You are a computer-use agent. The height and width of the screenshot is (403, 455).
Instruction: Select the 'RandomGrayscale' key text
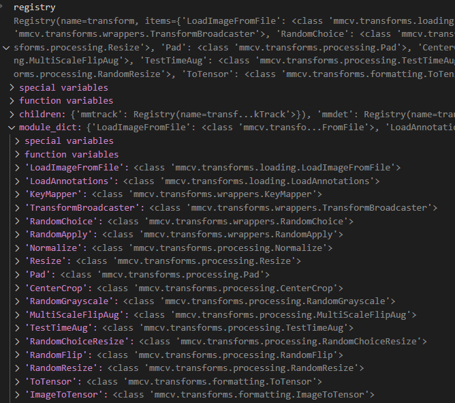click(69, 301)
